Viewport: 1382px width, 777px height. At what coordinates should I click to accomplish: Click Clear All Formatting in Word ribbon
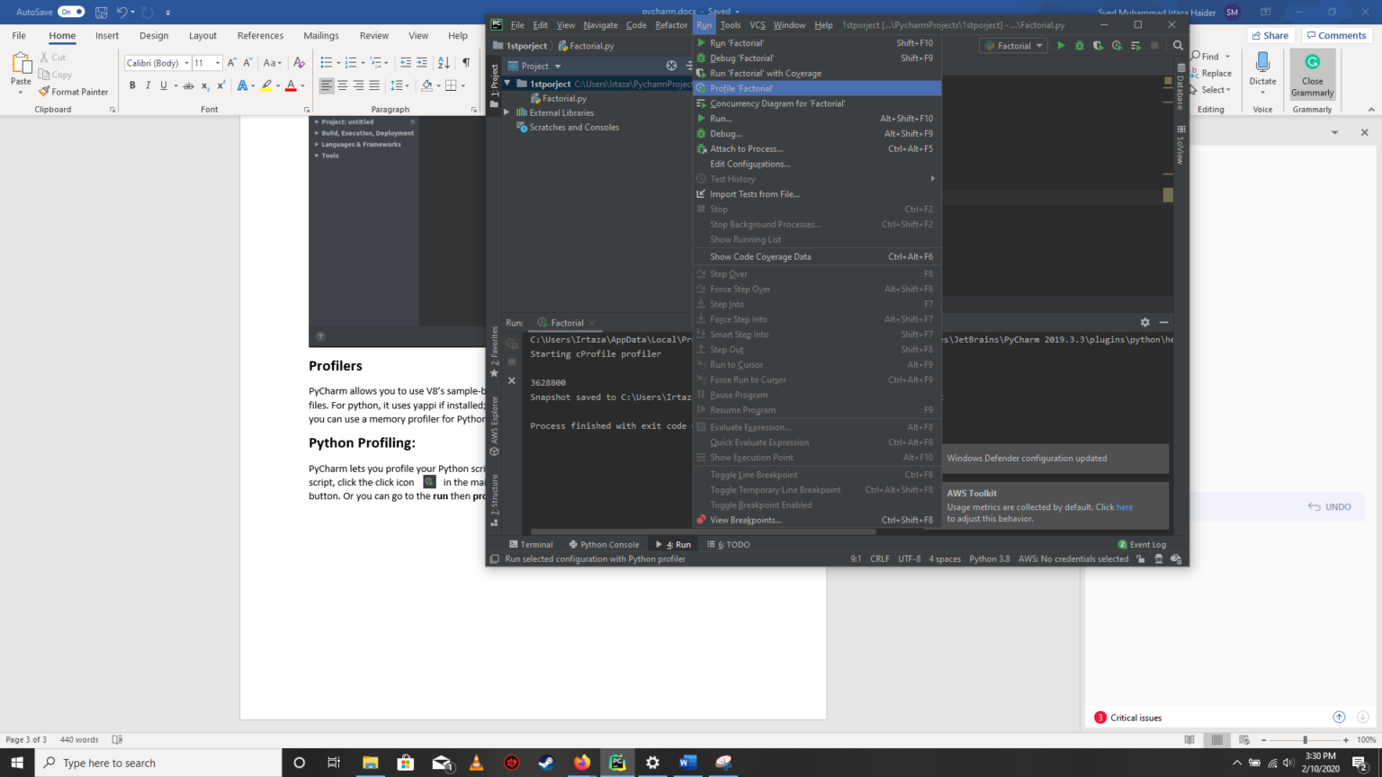point(300,62)
